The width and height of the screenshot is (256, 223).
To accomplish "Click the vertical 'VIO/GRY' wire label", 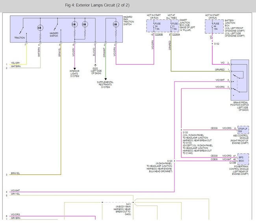I will coord(73,52).
